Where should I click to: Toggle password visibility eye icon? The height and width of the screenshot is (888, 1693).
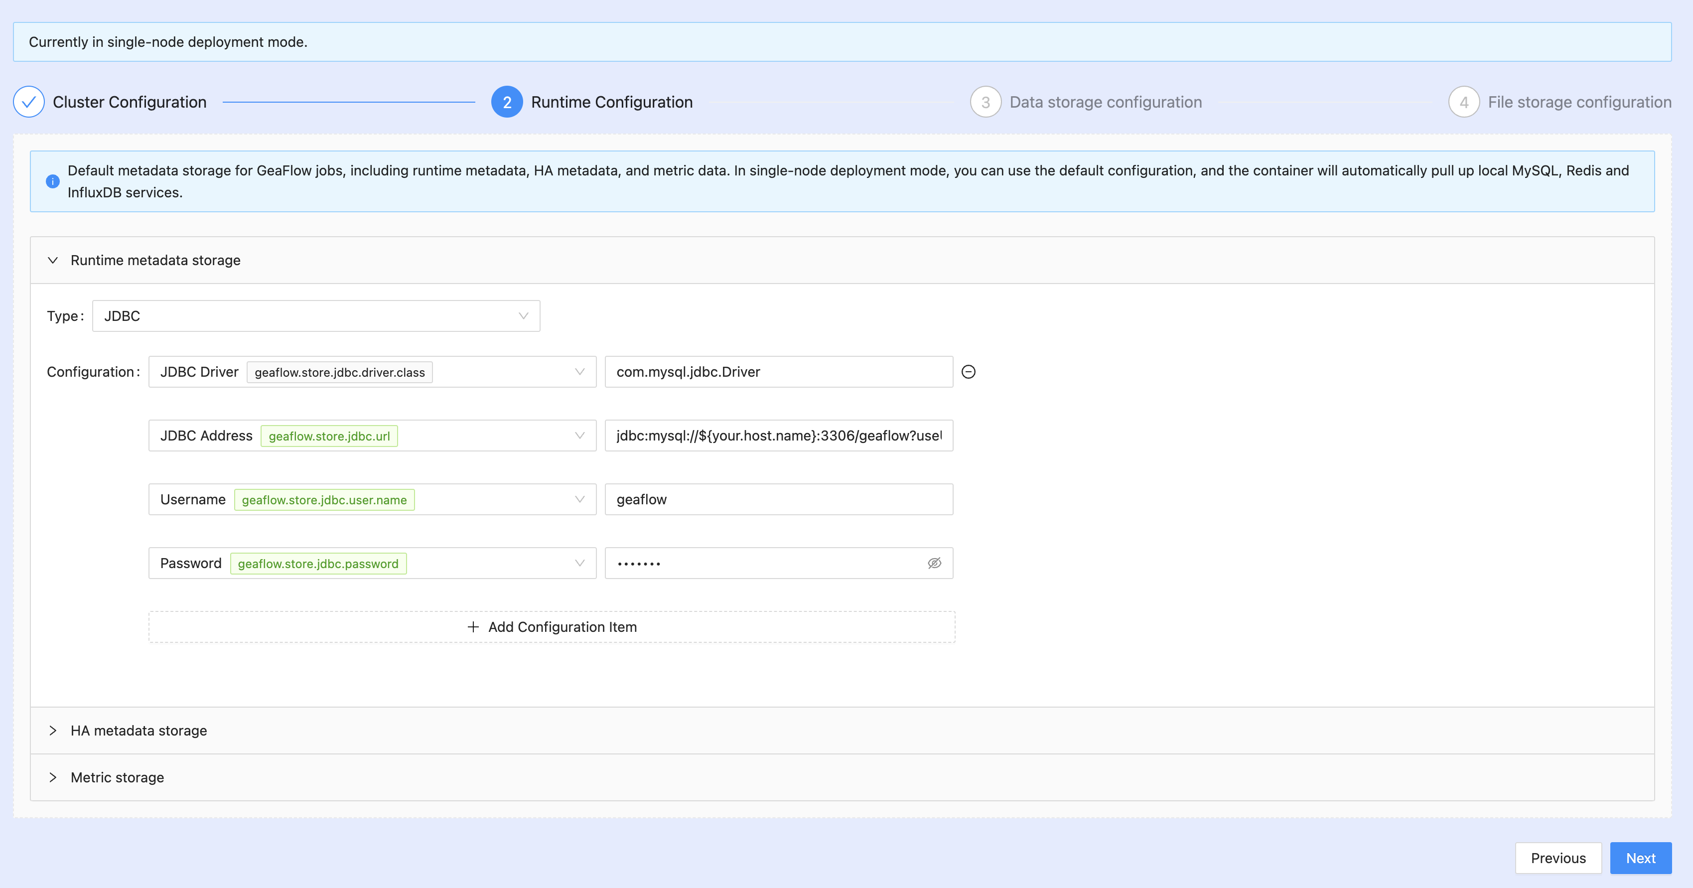934,563
